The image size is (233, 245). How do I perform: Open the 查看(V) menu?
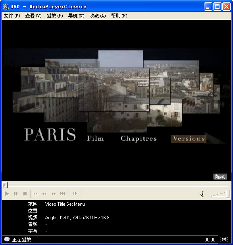coord(33,16)
